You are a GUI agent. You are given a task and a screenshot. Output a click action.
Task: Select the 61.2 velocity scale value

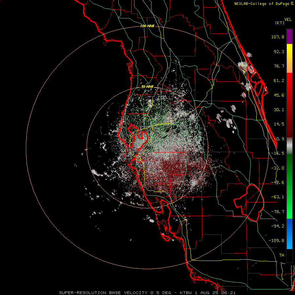[x=279, y=81]
